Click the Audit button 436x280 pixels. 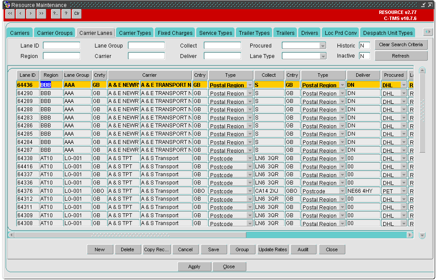pyautogui.click(x=303, y=249)
